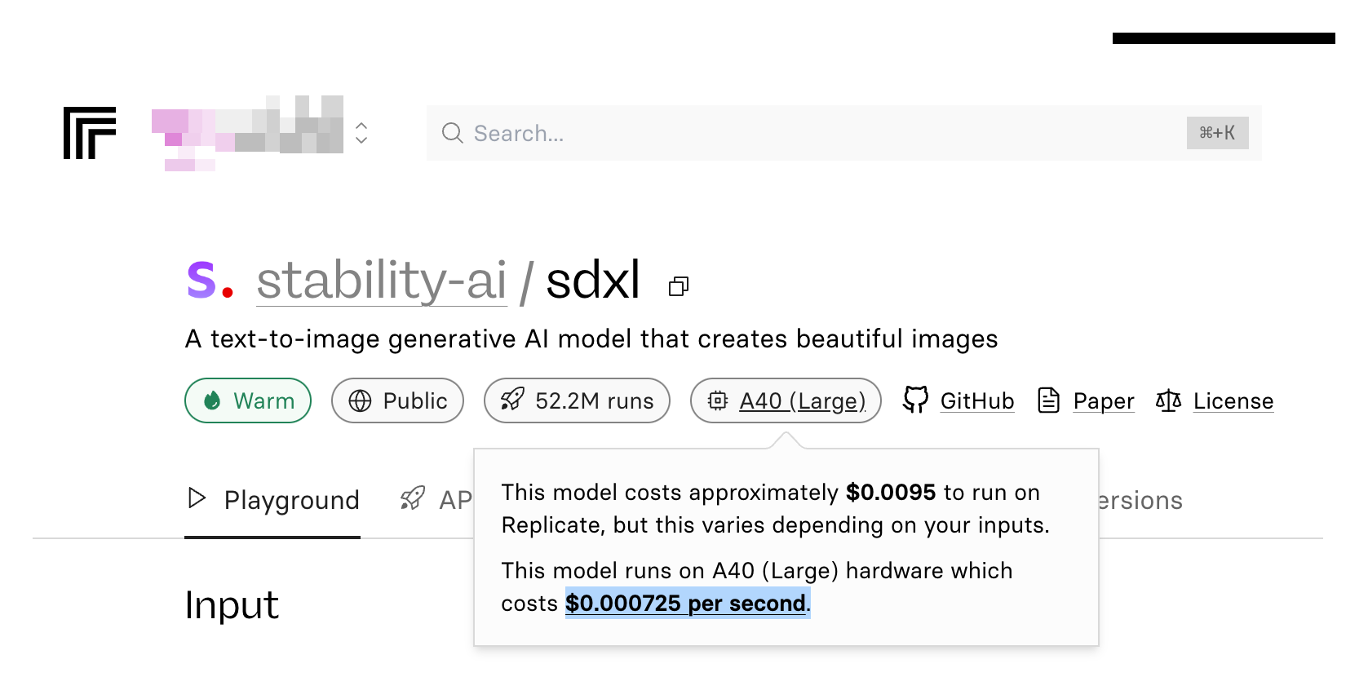Click the Public visibility badge
The image size is (1368, 699).
397,400
